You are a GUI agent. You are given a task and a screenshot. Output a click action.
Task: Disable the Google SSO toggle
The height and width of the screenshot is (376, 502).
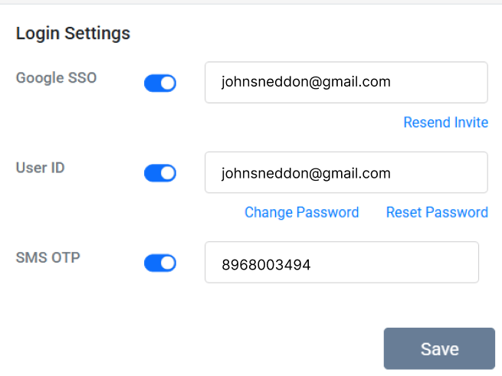tap(159, 83)
